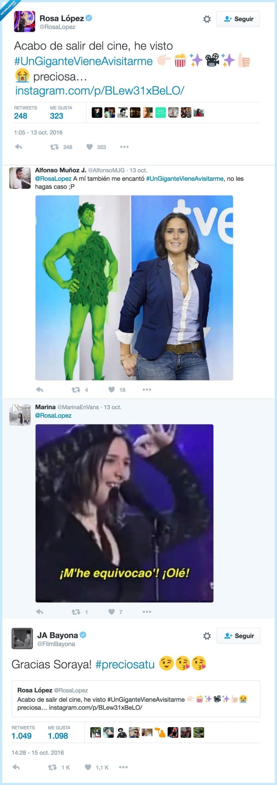277x785 pixels.
Task: Reply to Rosa López's tweet
Action: pyautogui.click(x=19, y=147)
